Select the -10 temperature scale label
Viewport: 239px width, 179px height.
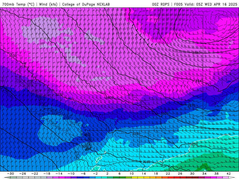click(71, 174)
